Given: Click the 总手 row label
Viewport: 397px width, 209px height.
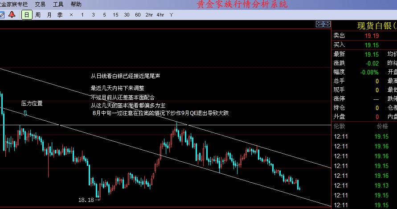Looking at the screenshot, I should pyautogui.click(x=339, y=81).
